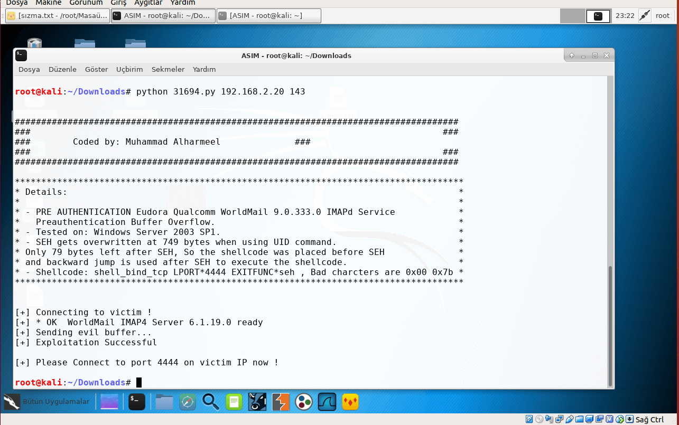
Task: Launch the Wireshark shark-fin dock icon
Action: (x=327, y=402)
